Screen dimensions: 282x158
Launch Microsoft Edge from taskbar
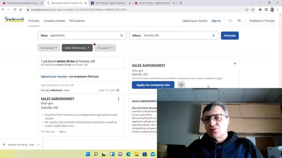128,154
